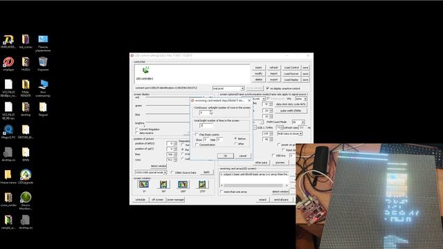Open the real pixel dropdown
This screenshot has width=443, height=249.
click(x=228, y=89)
